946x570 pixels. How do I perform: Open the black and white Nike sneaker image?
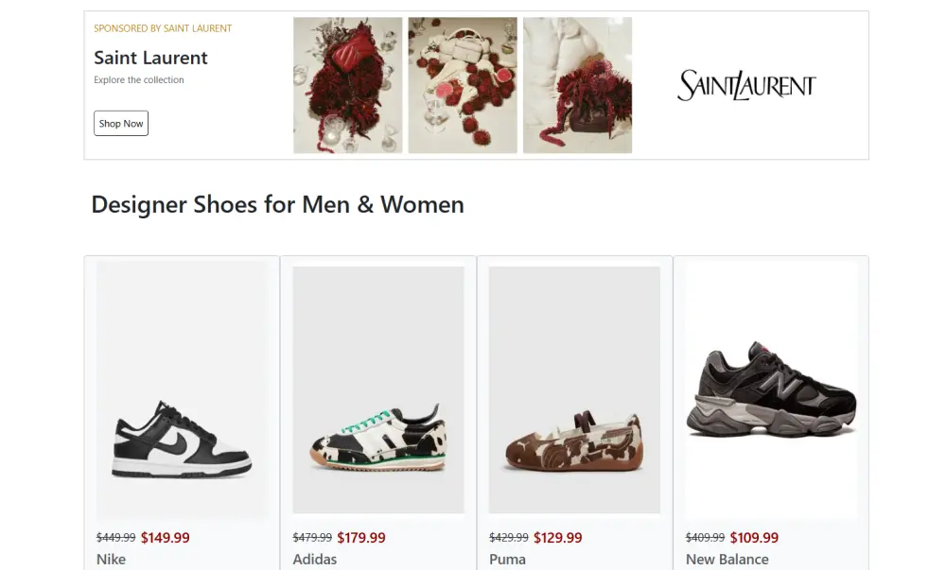coord(182,389)
